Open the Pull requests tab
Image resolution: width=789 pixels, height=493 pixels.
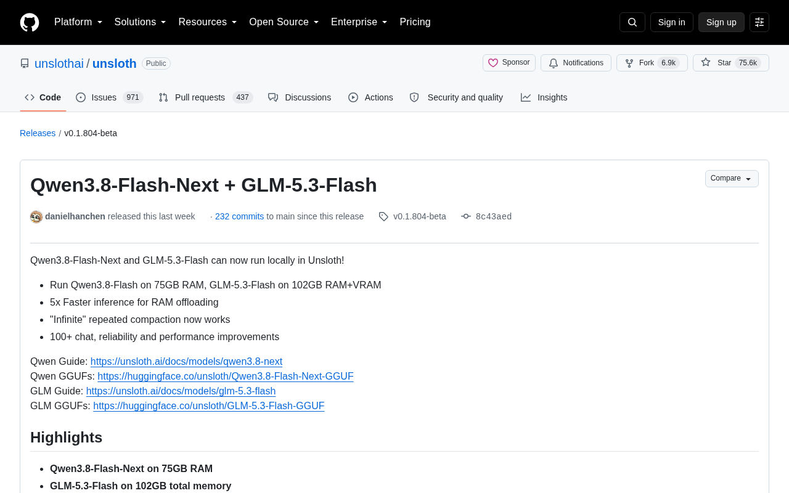(x=206, y=97)
